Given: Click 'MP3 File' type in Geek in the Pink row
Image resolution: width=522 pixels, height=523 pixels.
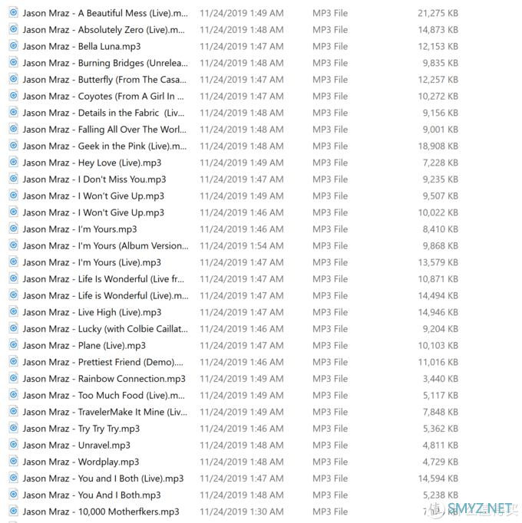Looking at the screenshot, I should (330, 146).
